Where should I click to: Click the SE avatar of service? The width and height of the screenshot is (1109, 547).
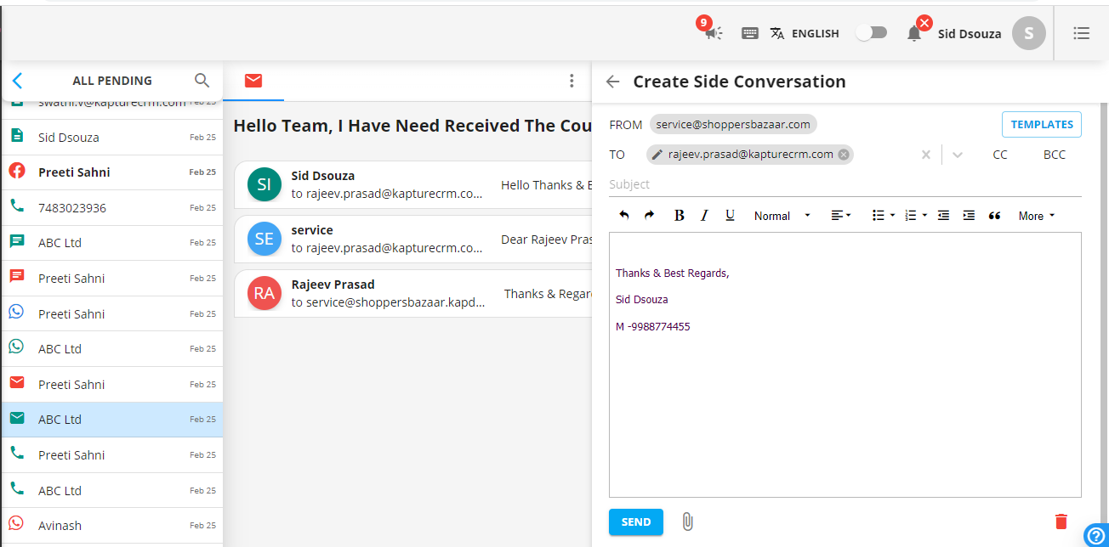[x=264, y=239]
